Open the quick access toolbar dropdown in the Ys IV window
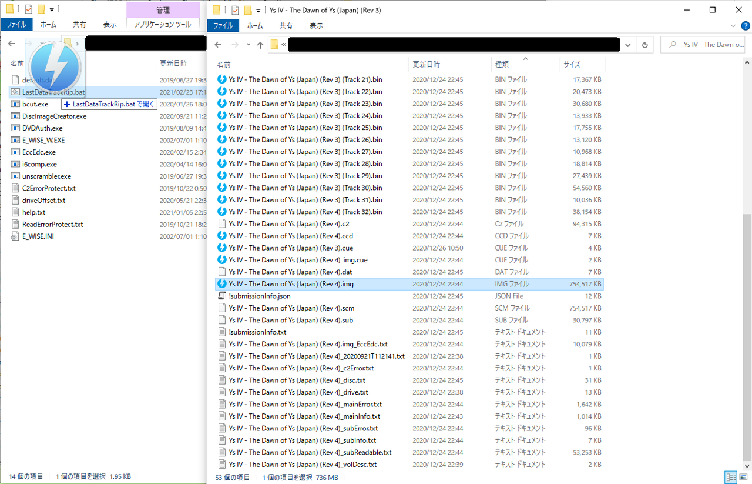Screen dimensions: 752x484 (258, 10)
